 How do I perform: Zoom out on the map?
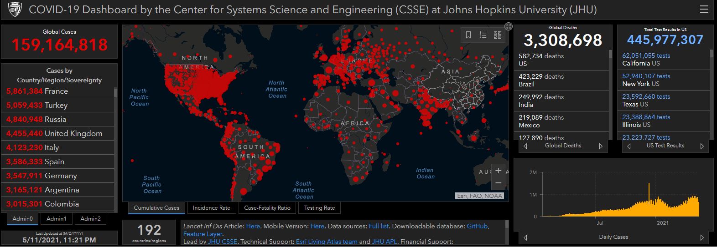coord(498,183)
